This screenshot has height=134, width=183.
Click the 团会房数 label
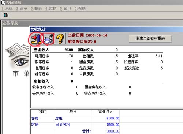(86, 62)
